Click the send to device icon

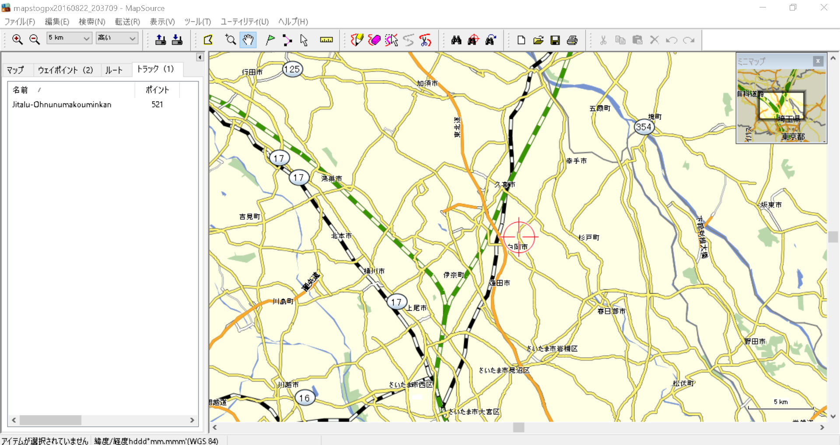point(161,40)
